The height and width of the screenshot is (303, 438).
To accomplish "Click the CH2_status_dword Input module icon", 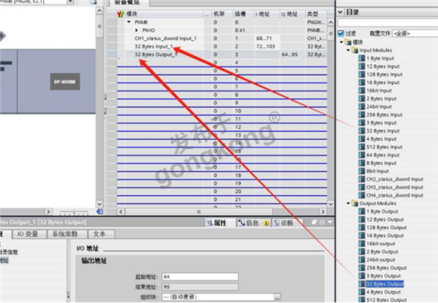I will point(362,179).
